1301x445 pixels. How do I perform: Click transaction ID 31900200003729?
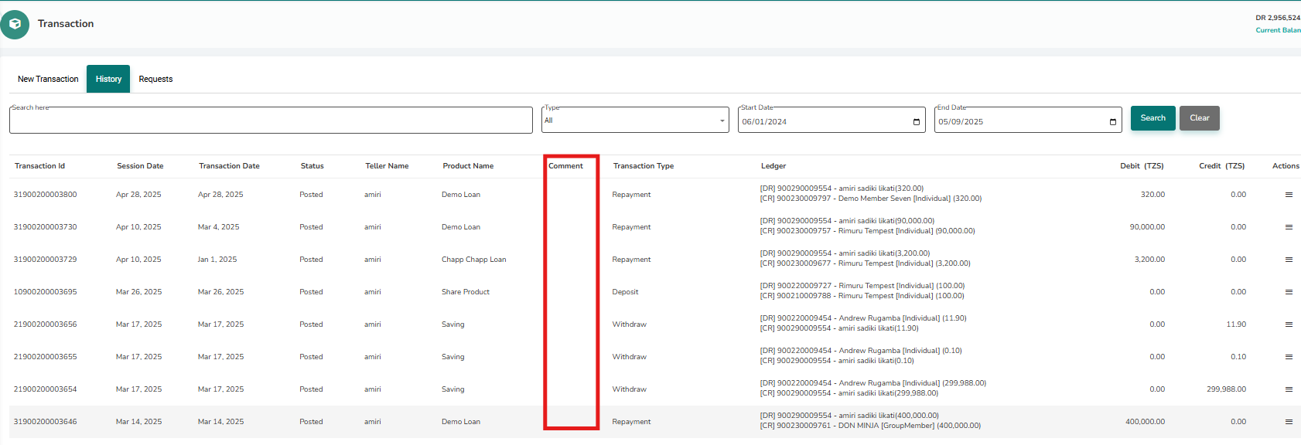(46, 260)
